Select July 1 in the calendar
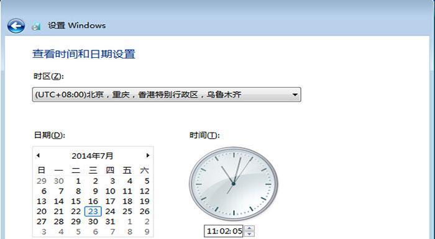This screenshot has height=239, width=435. [78, 181]
